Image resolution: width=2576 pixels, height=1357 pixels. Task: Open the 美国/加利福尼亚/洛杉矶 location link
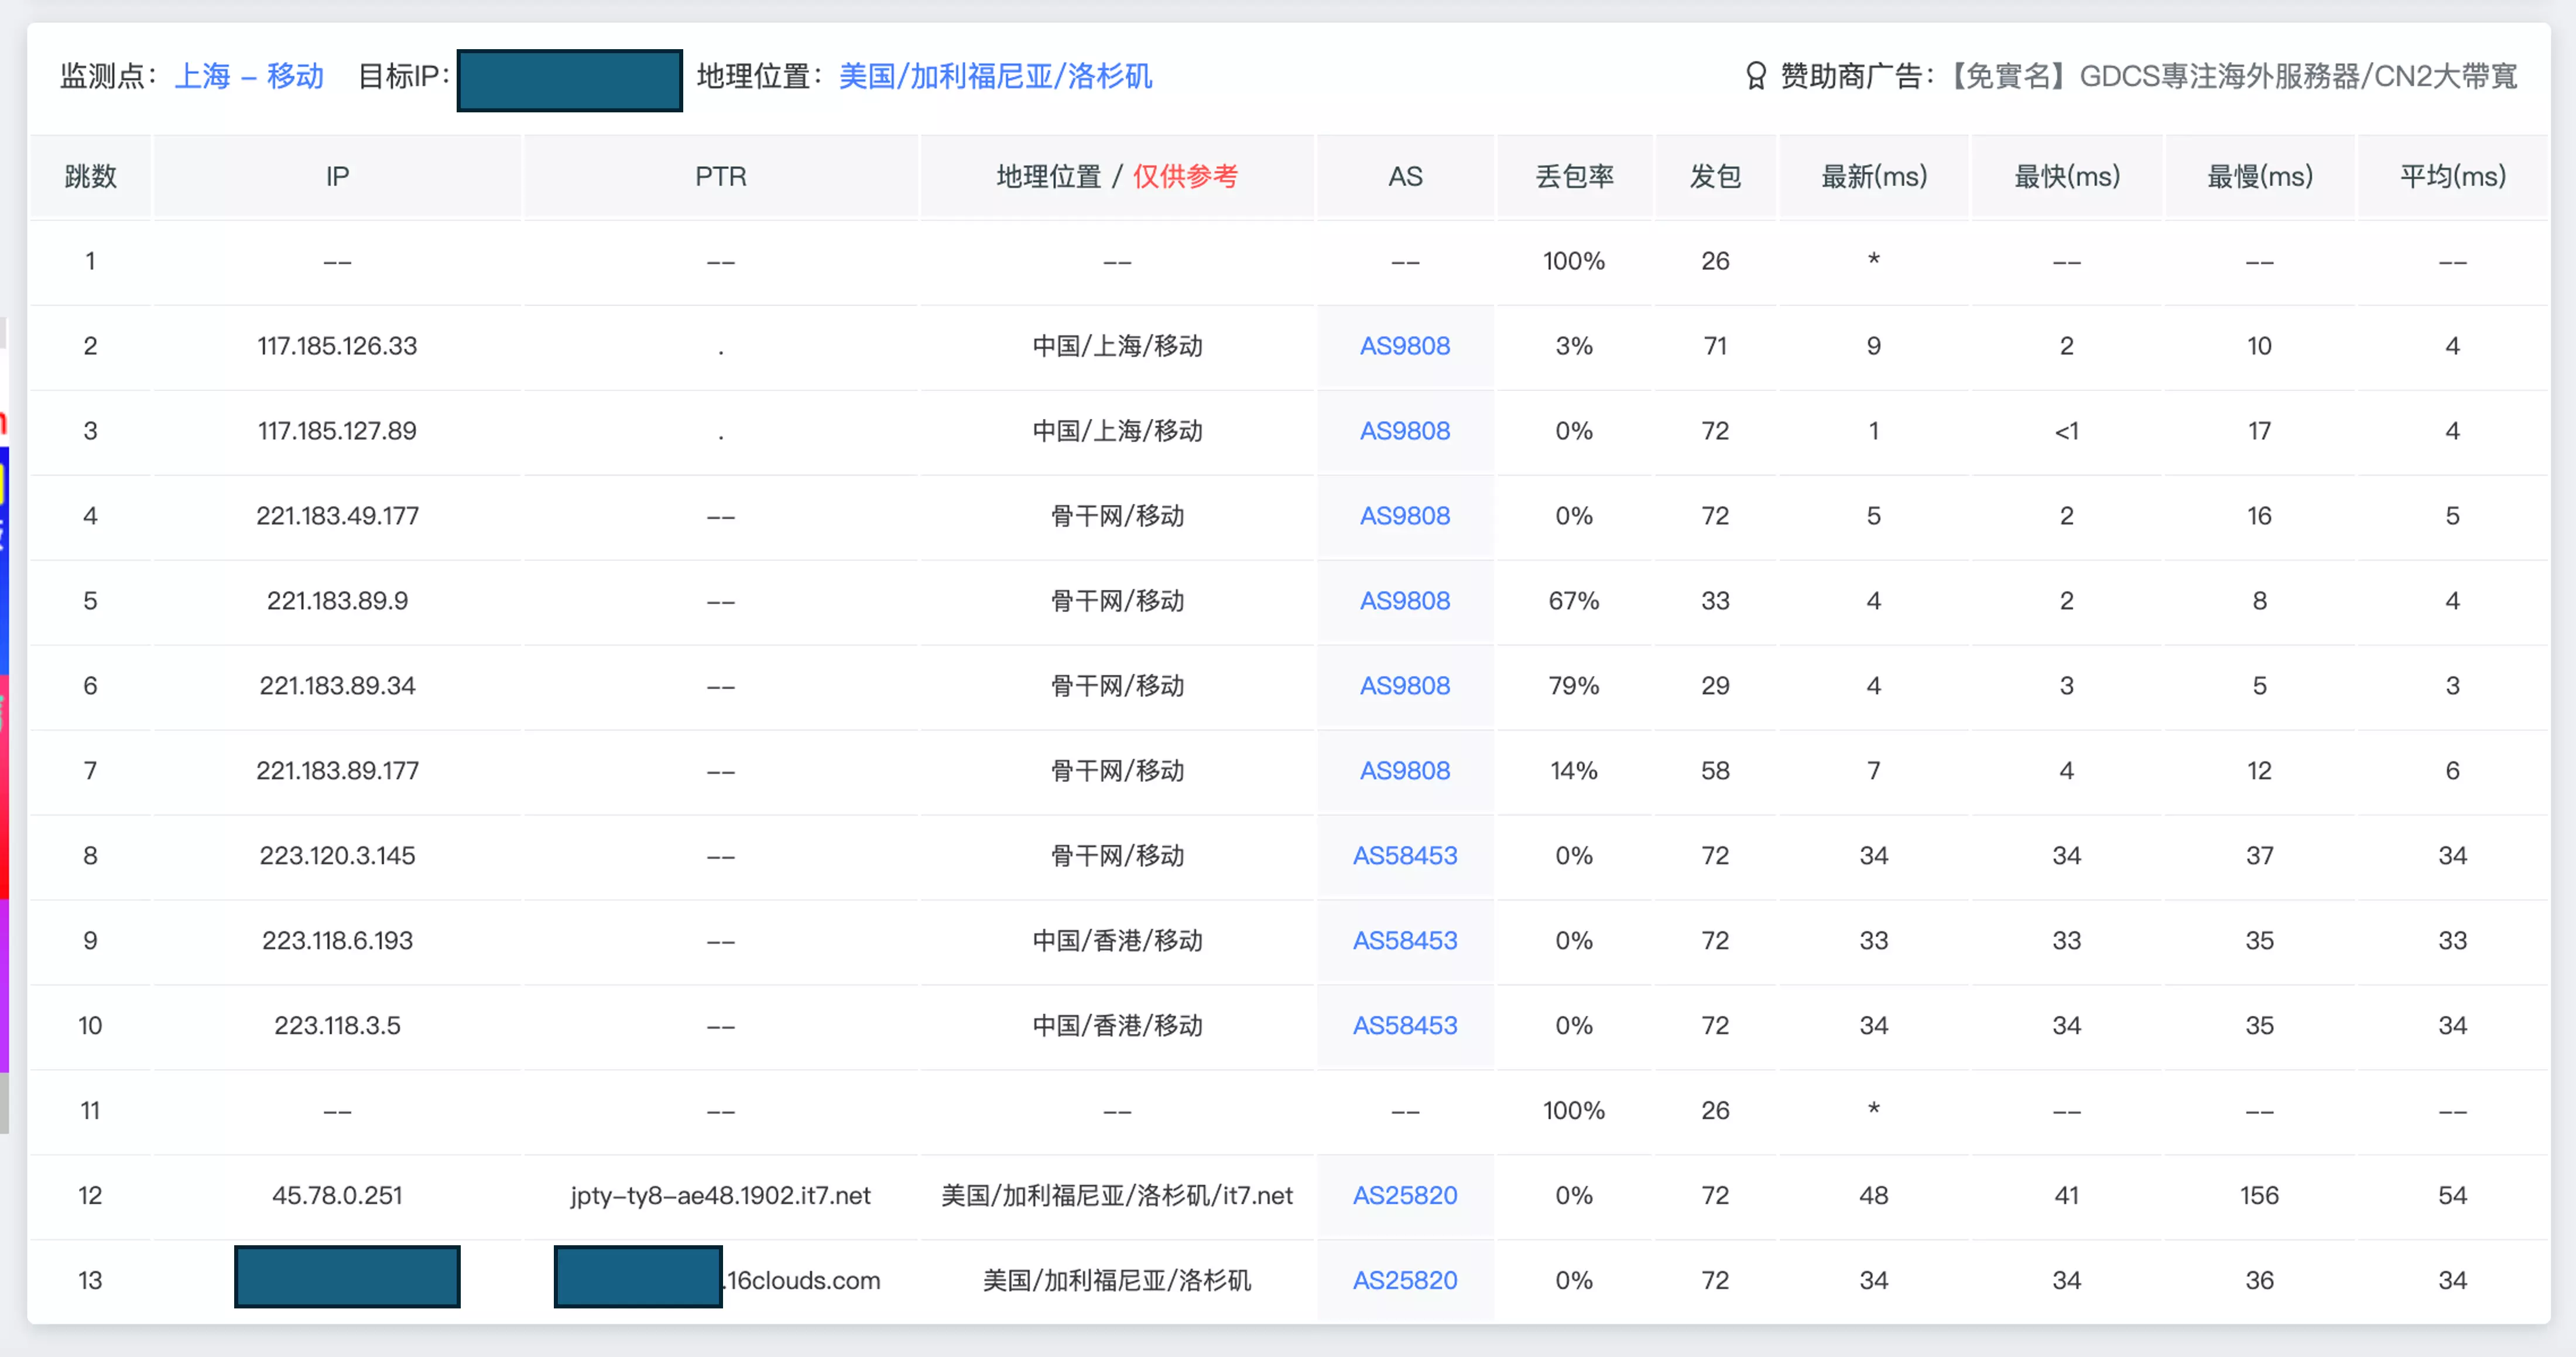[x=995, y=76]
